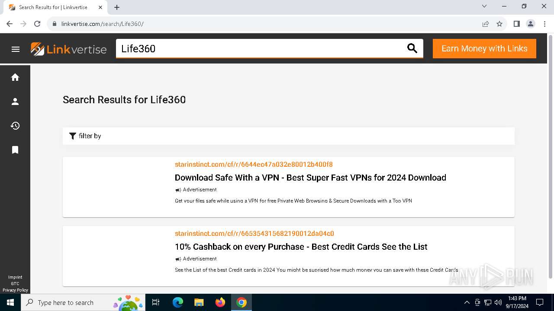The image size is (554, 311).
Task: Click the Get your files safe VPN description
Action: coord(293,201)
